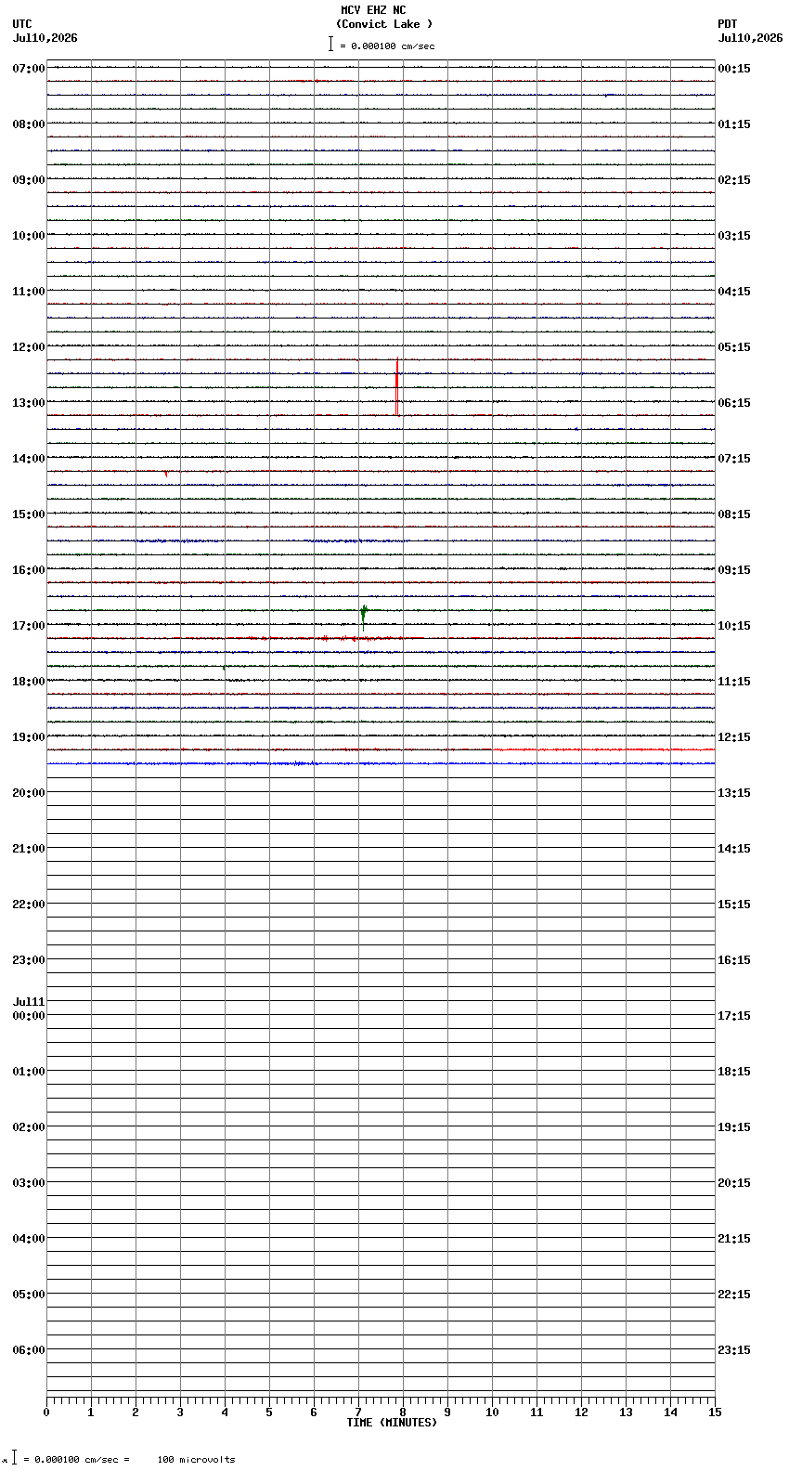The image size is (789, 1471).
Task: Click the 10:15 PDT time label
Action: pyautogui.click(x=734, y=626)
